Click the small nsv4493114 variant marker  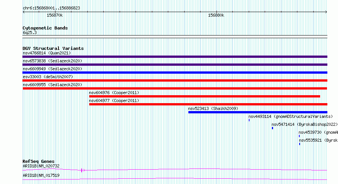coord(249,120)
